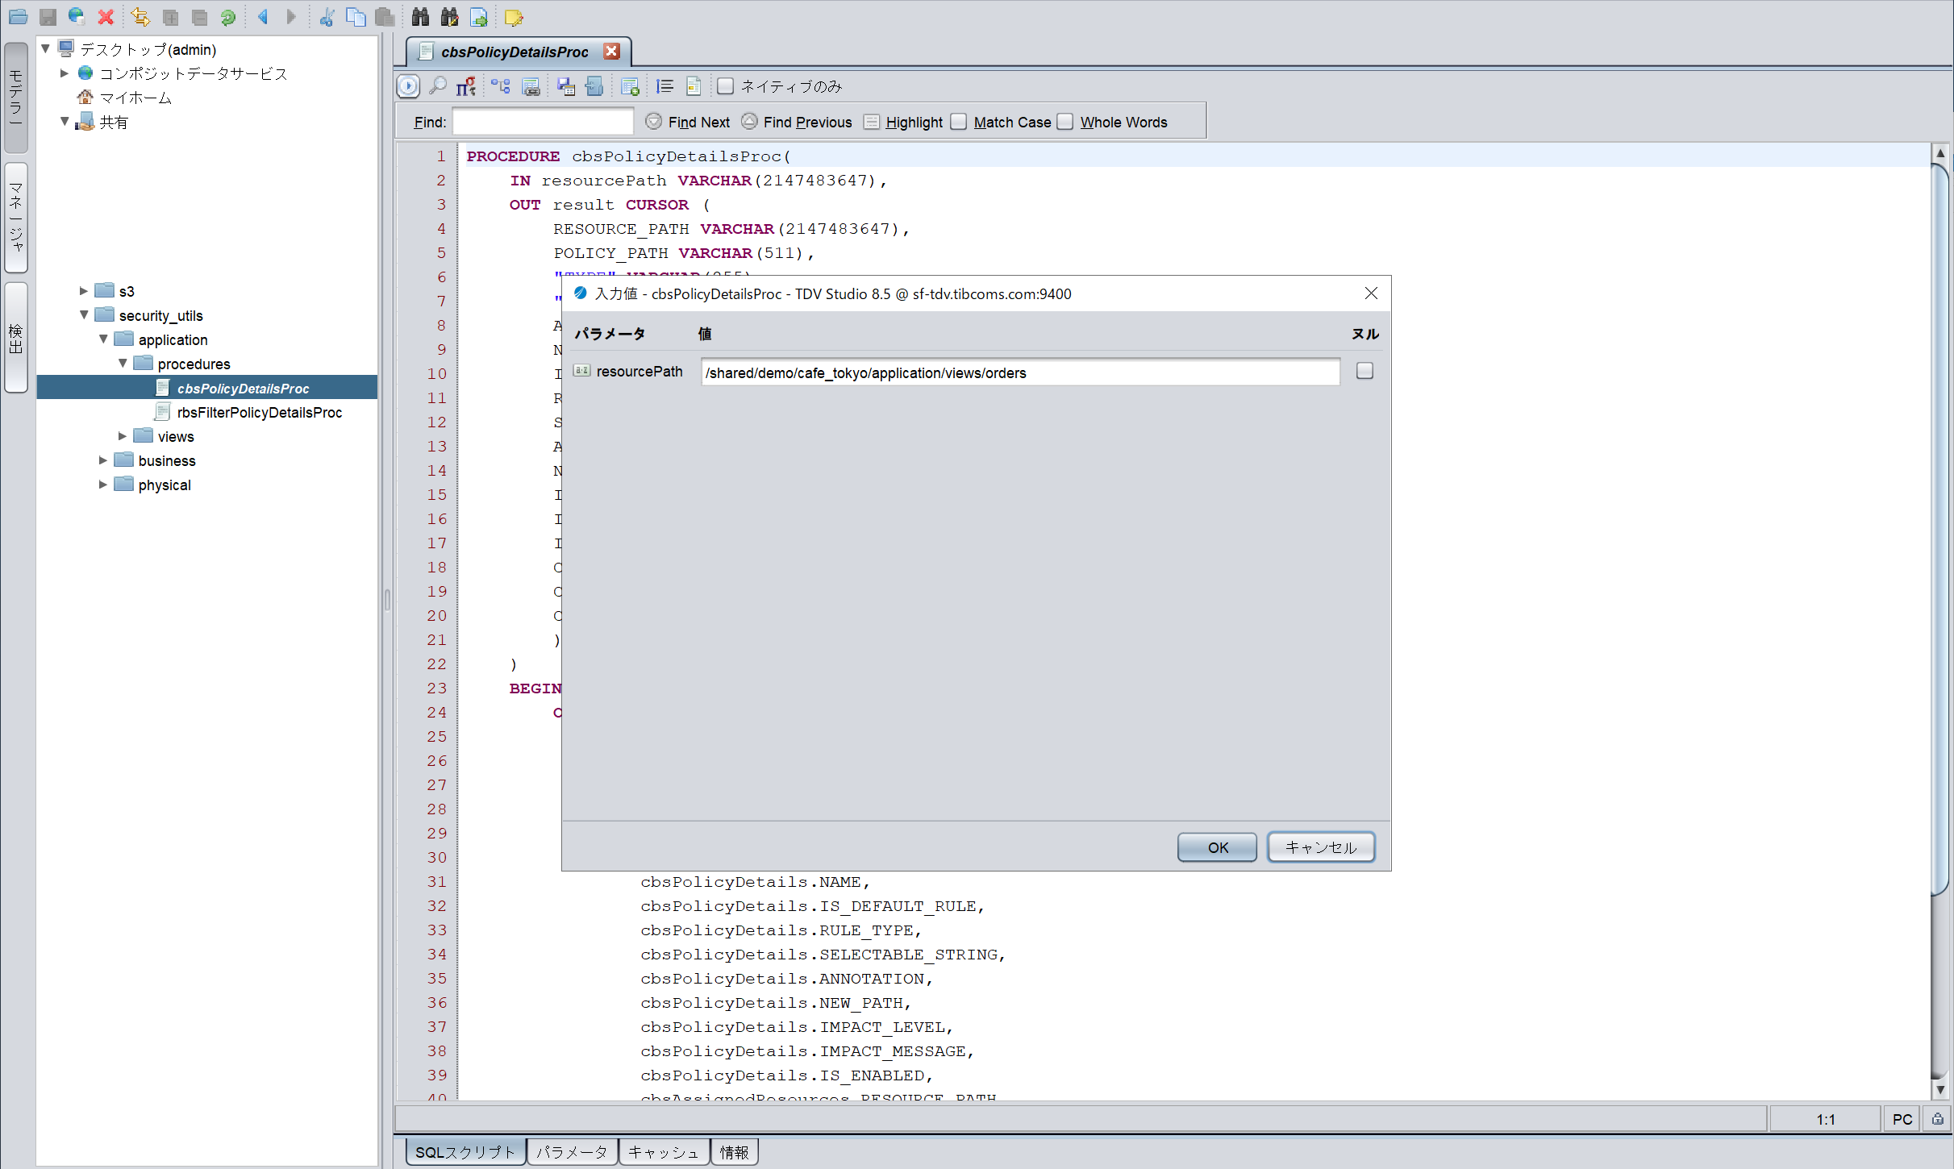The height and width of the screenshot is (1169, 1954).
Task: Click the copy documents icon
Action: [356, 16]
